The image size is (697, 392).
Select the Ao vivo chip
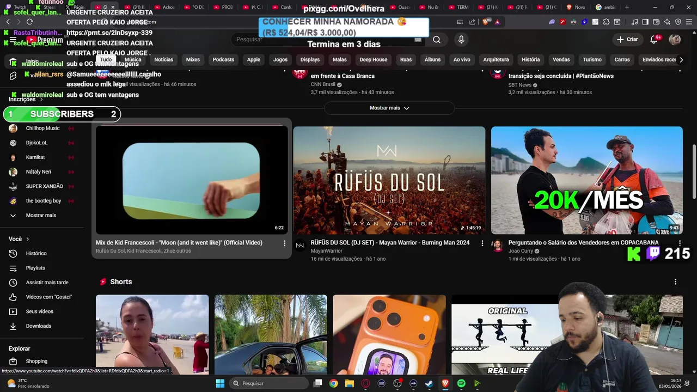[x=462, y=59]
